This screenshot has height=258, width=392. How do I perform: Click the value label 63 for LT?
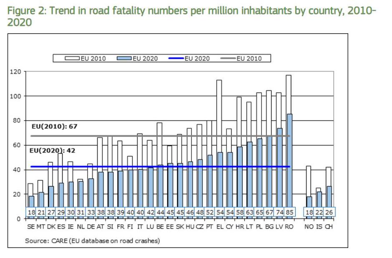[x=249, y=213]
